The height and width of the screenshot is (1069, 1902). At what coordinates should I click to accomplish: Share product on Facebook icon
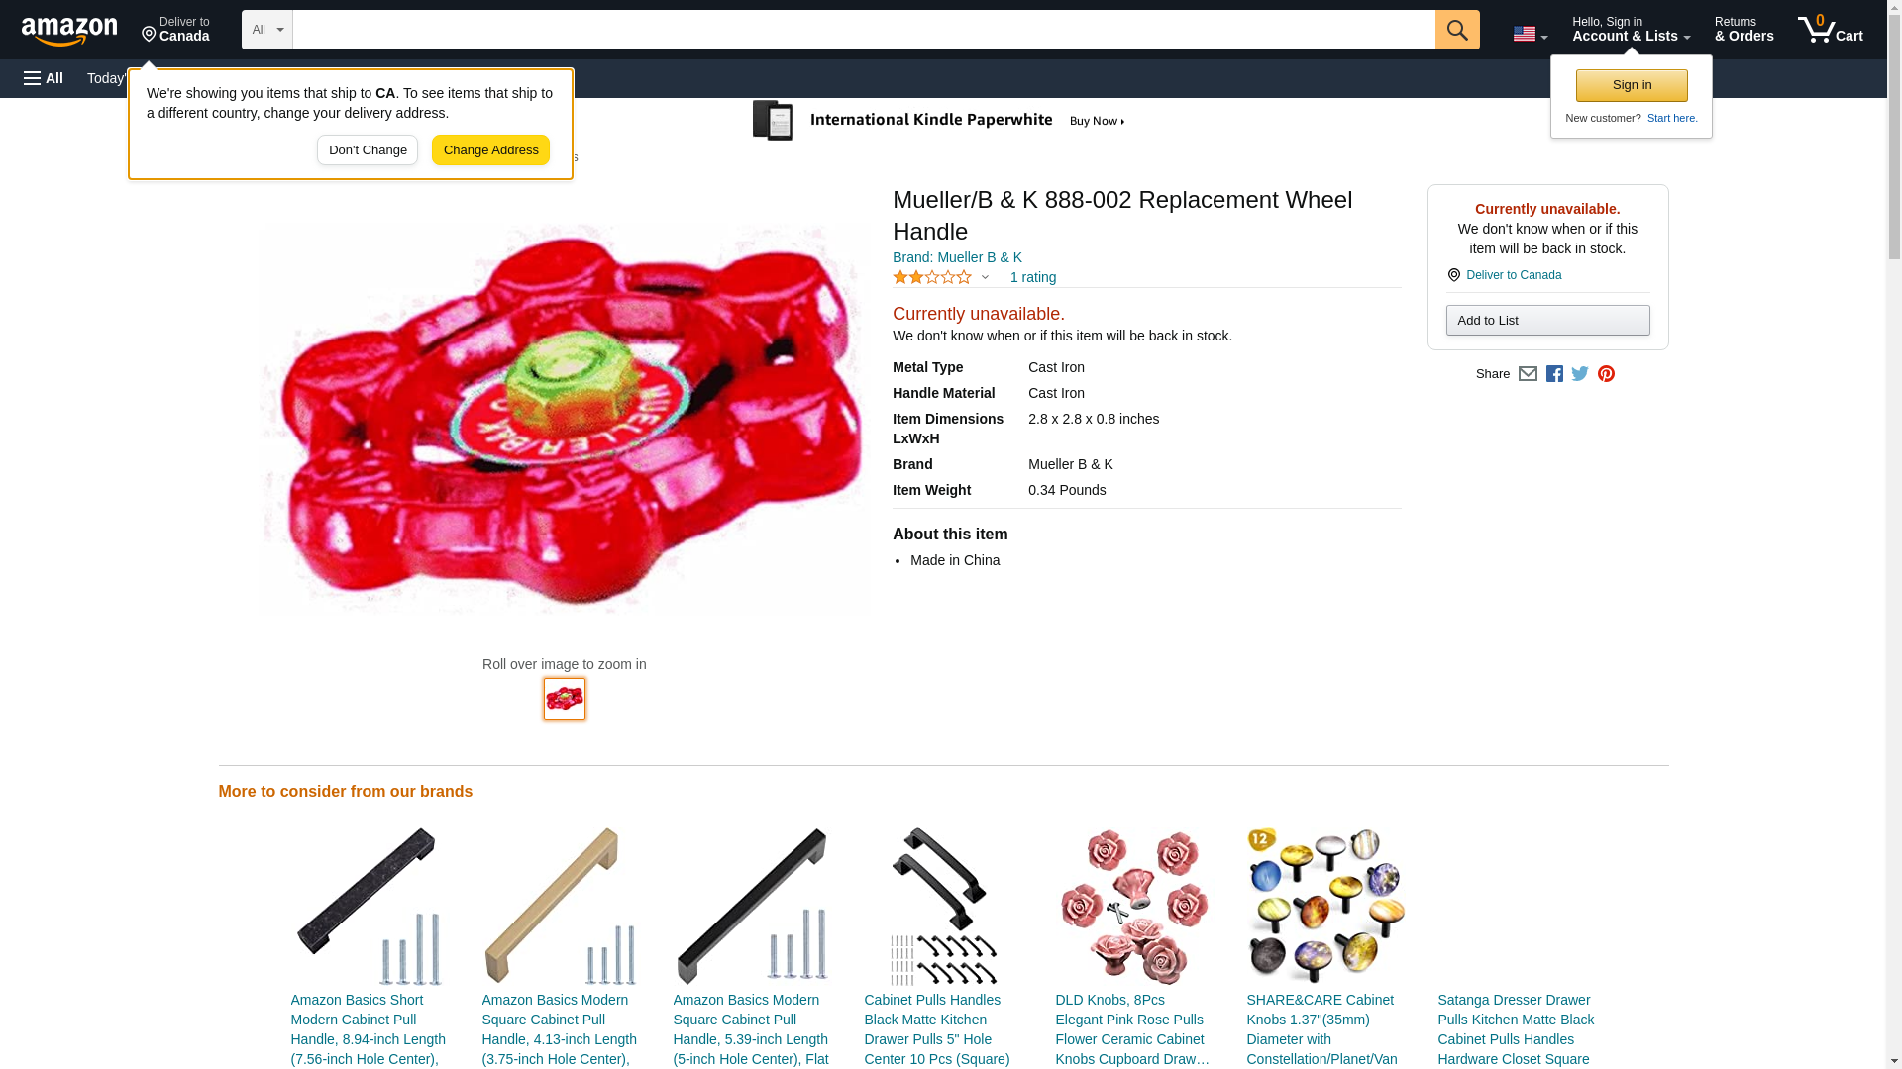point(1554,374)
